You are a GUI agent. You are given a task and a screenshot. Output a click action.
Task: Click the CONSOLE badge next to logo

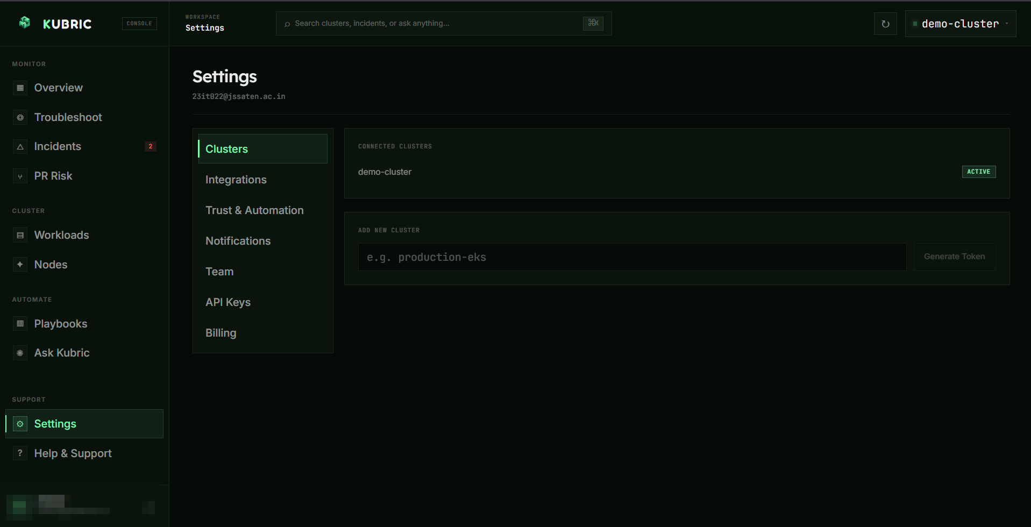pos(139,23)
